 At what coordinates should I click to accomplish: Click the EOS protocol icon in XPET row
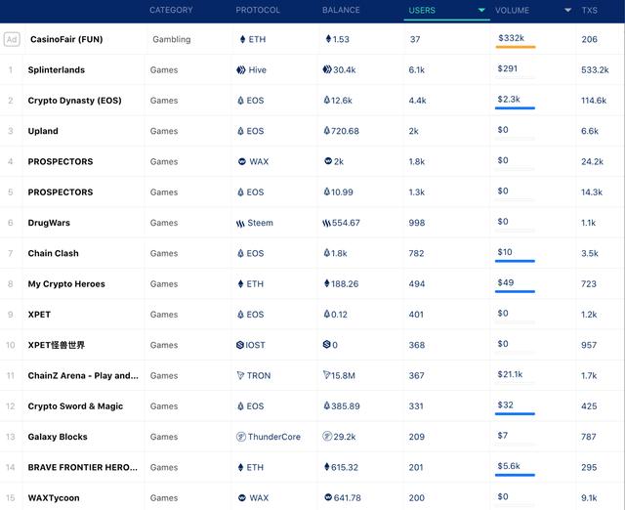point(240,315)
